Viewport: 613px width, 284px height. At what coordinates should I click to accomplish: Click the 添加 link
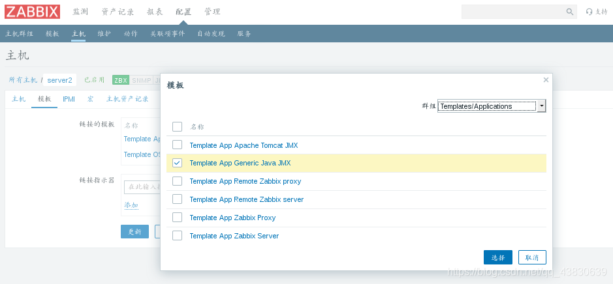[131, 205]
